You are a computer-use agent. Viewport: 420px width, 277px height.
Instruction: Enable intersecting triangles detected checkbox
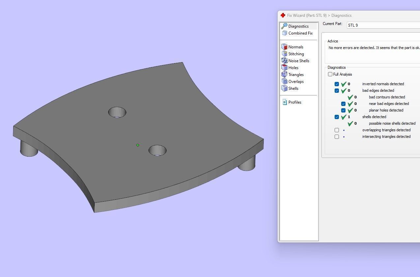[337, 137]
